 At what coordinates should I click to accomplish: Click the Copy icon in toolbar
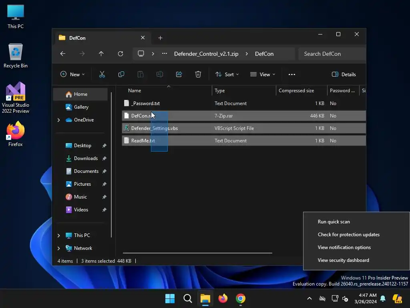coord(121,74)
